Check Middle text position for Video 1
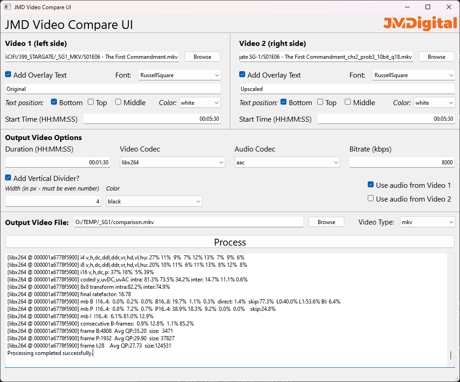This screenshot has width=460, height=382. click(118, 102)
